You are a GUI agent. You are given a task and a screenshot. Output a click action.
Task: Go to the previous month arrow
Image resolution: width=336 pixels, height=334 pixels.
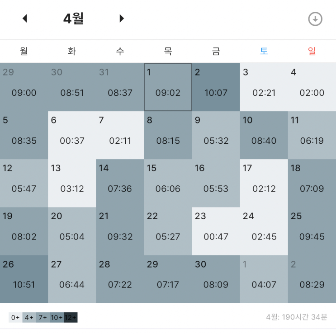pos(25,19)
